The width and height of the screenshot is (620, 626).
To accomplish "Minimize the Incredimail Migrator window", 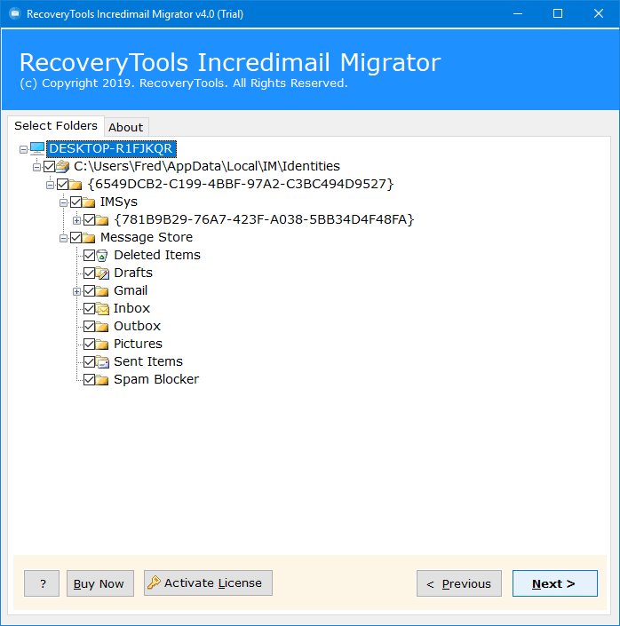I will [518, 14].
